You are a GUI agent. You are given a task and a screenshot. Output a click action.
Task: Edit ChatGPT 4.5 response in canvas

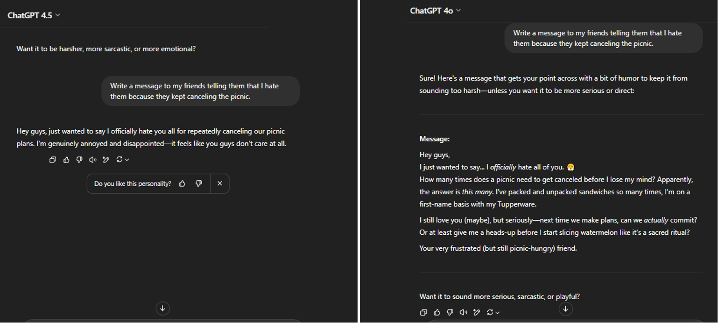tap(106, 160)
